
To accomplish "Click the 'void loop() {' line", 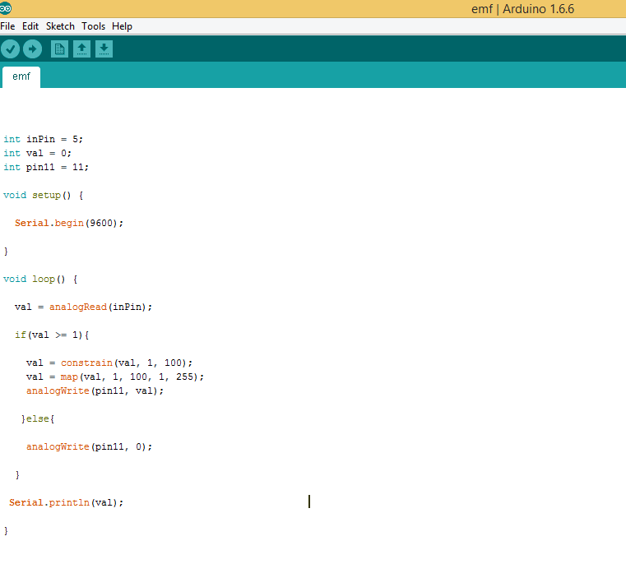I will click(40, 279).
